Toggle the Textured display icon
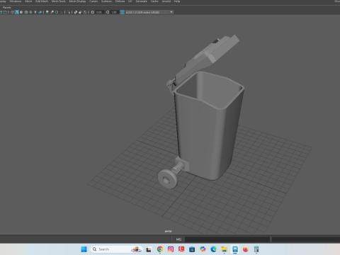 coord(30,12)
